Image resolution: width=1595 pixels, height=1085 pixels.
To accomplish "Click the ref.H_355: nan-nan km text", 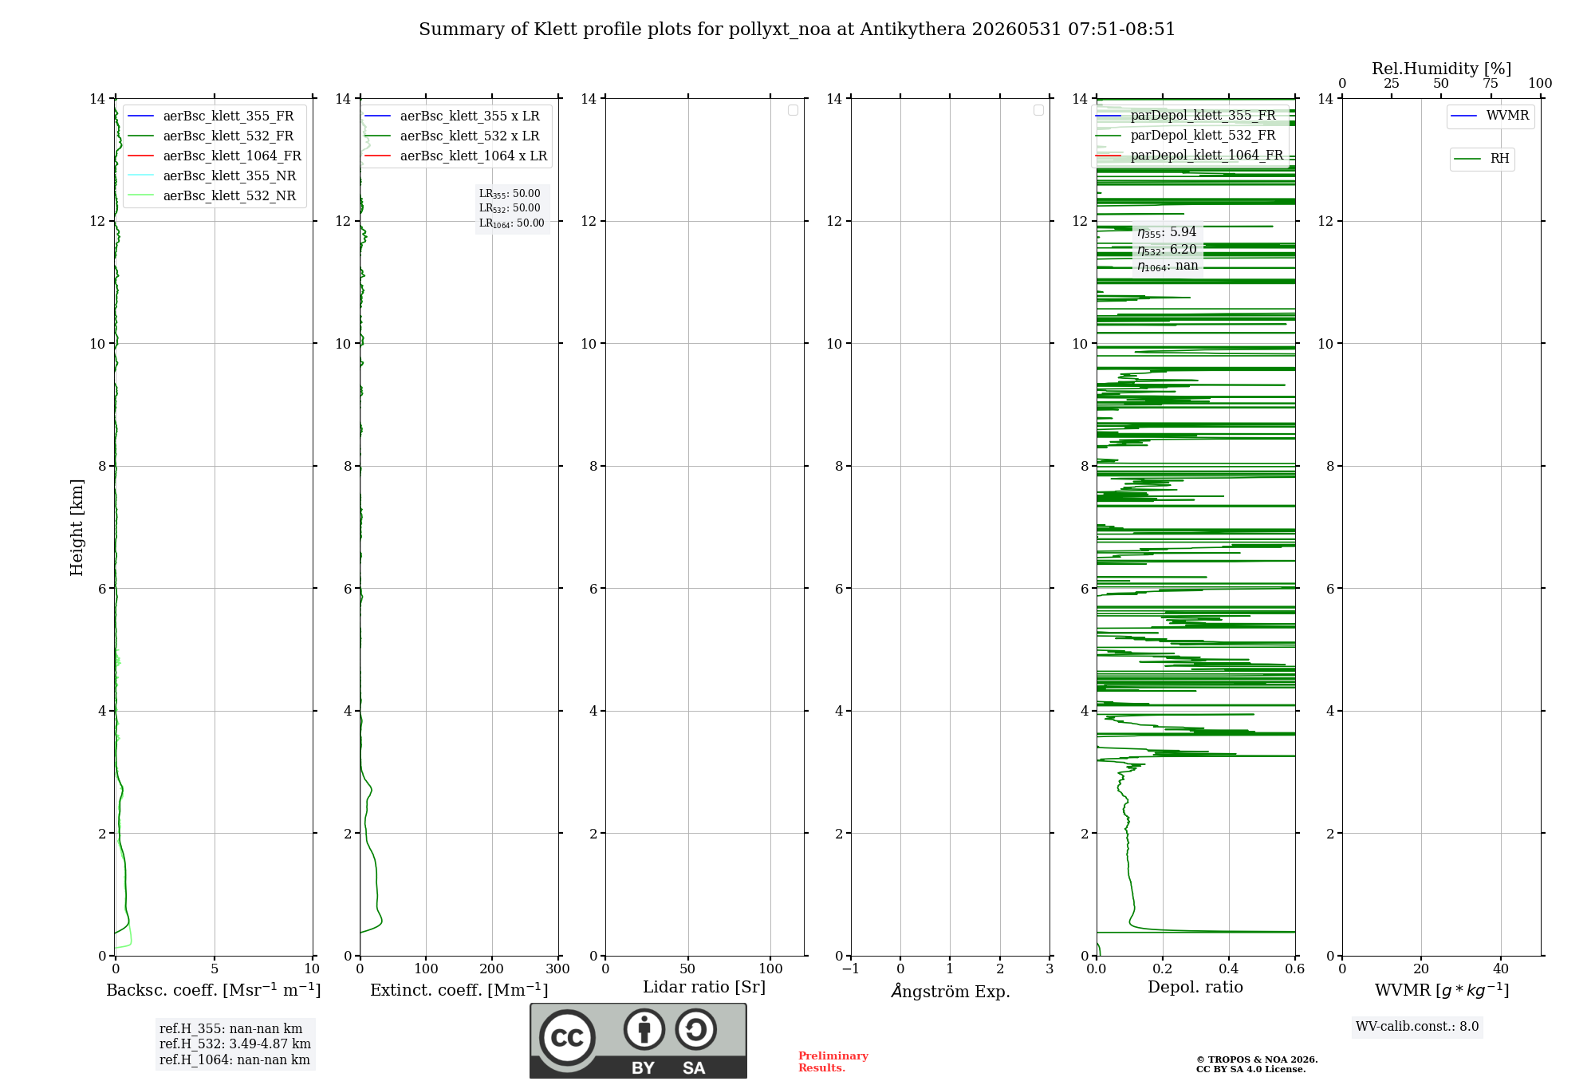I will tap(231, 1029).
